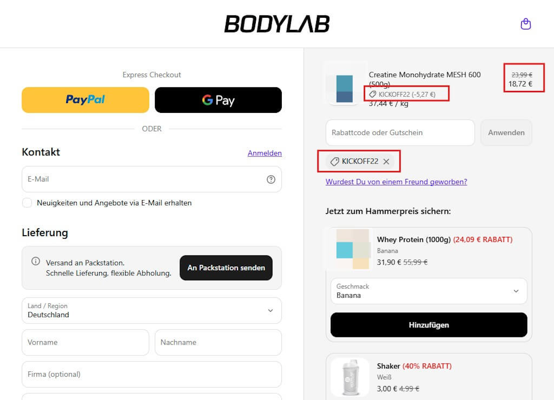Screen dimensions: 554x400
Task: Open the shopping bag cart icon
Action: (525, 24)
